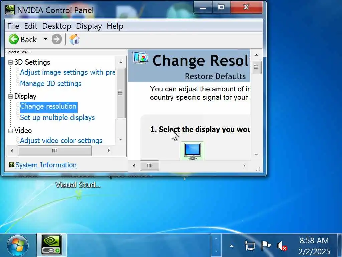
Task: Go to Home via house icon
Action: (x=74, y=39)
